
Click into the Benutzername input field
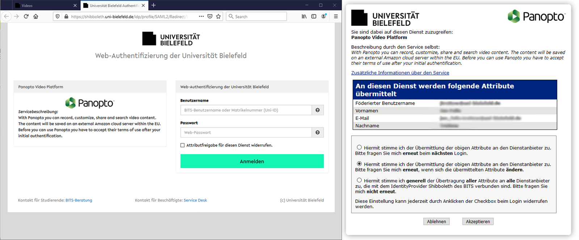pyautogui.click(x=246, y=110)
